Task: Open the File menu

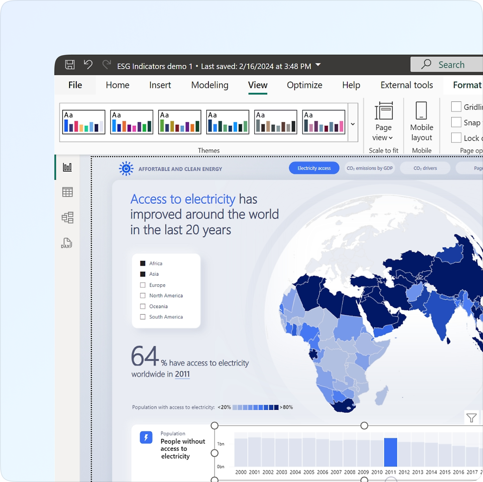Action: 75,85
